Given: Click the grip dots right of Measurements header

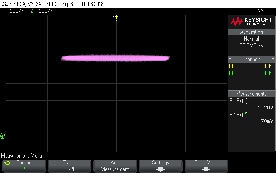Looking at the screenshot, I should [273, 94].
